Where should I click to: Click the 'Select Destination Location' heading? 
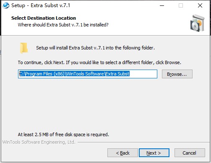coord(44,18)
